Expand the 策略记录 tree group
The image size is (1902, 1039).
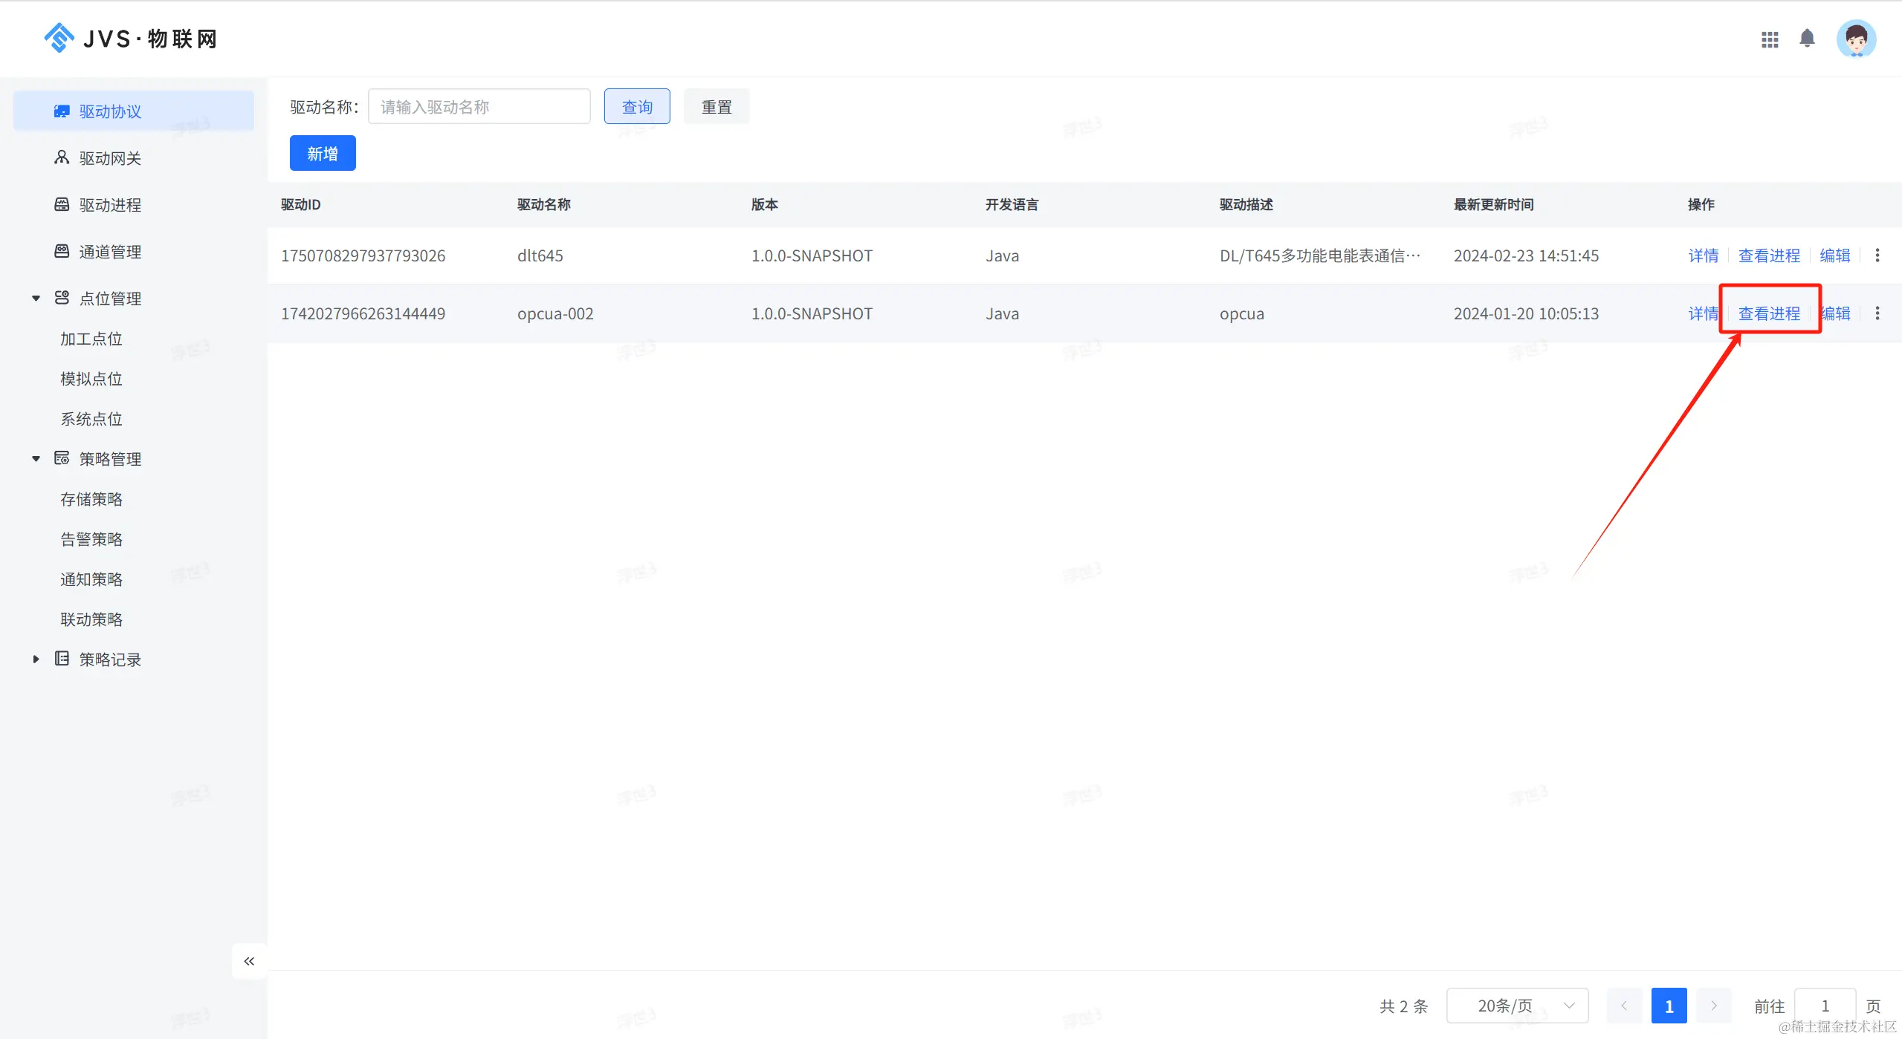pos(36,659)
